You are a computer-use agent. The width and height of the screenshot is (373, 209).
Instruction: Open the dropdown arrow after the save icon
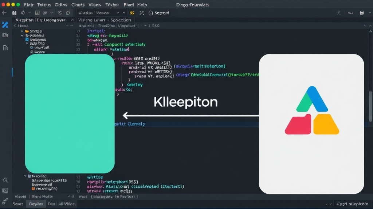click(x=369, y=13)
